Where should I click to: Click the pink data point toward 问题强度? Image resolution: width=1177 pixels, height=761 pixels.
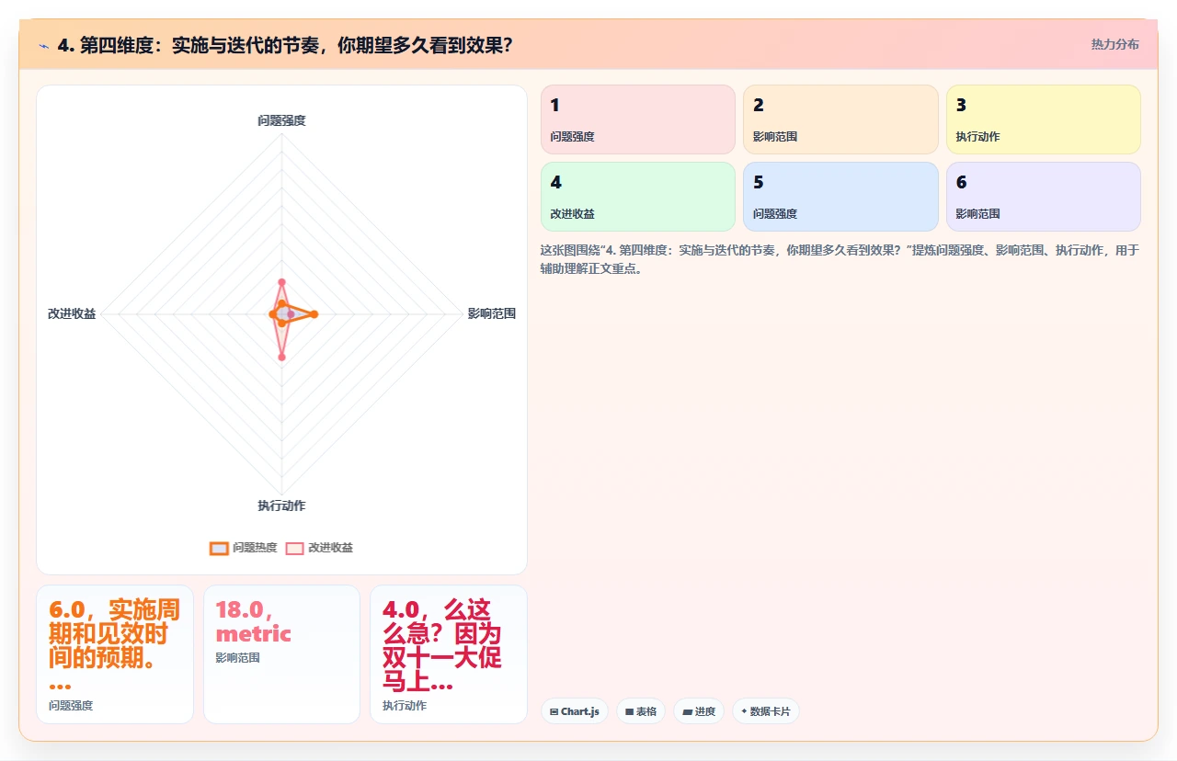(x=281, y=282)
